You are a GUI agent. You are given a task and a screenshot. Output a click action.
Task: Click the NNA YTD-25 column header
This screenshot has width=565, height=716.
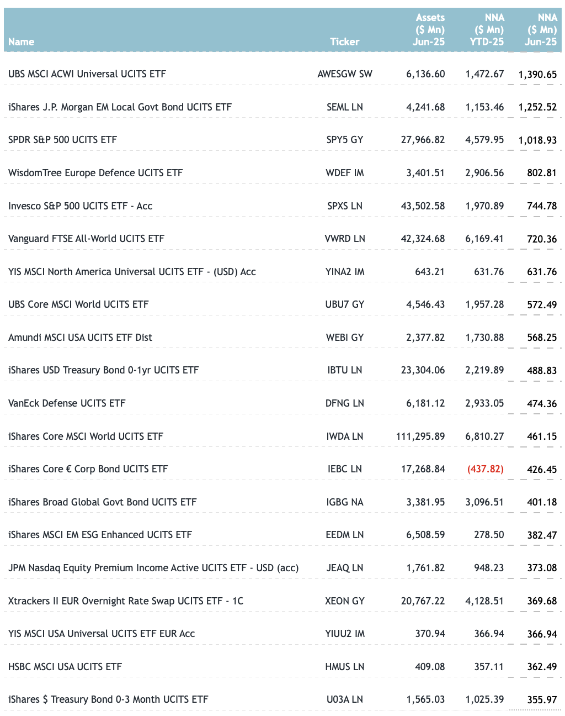(488, 30)
